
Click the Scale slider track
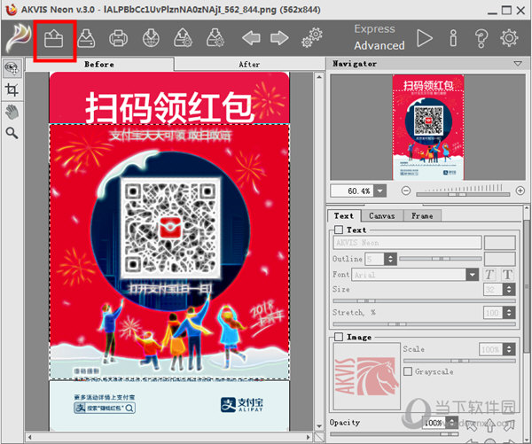pyautogui.click(x=459, y=361)
